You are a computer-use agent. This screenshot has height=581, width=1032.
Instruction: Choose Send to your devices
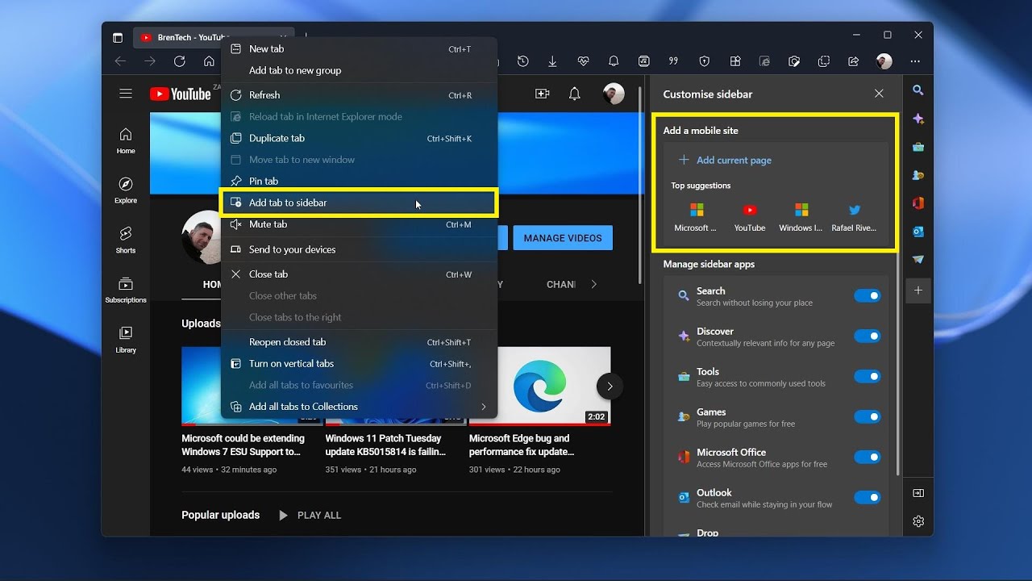tap(359, 249)
